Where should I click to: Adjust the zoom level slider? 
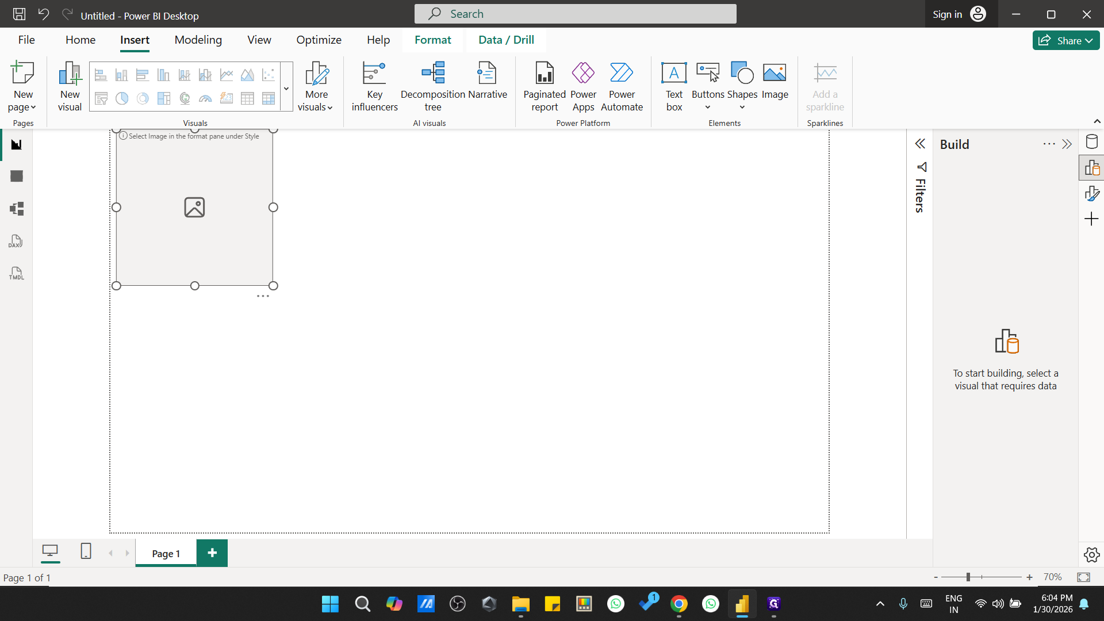point(968,577)
